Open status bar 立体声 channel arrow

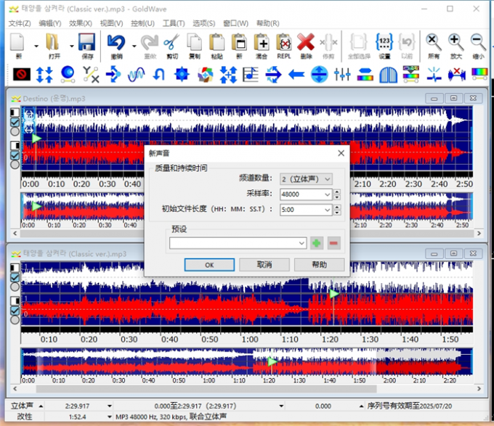(41, 406)
